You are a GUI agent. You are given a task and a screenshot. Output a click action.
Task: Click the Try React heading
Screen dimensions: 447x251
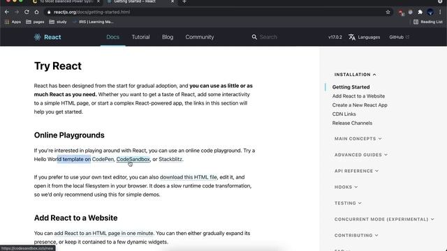tap(58, 66)
